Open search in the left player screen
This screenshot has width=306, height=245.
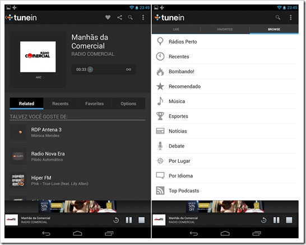tap(131, 17)
